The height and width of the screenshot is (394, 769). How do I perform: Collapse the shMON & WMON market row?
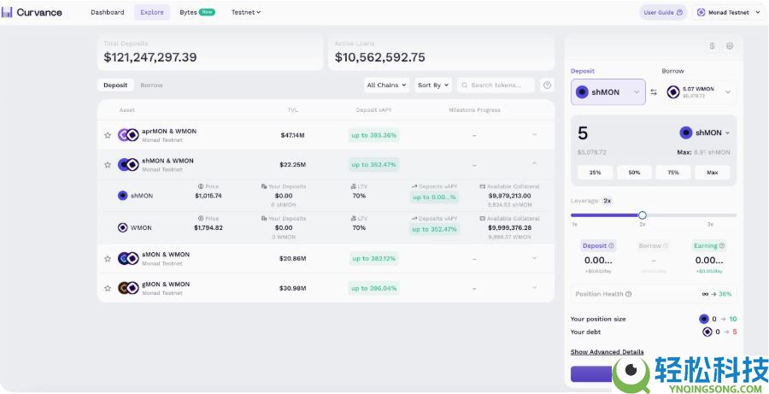point(534,164)
